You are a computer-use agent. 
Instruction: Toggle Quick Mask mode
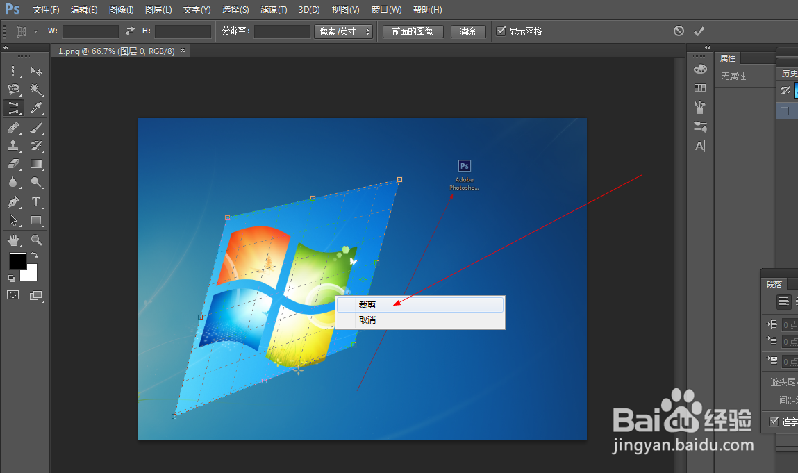click(x=13, y=295)
